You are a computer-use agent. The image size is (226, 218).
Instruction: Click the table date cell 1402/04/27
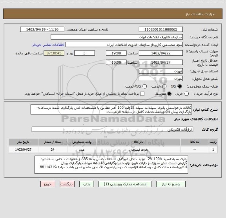23,150
